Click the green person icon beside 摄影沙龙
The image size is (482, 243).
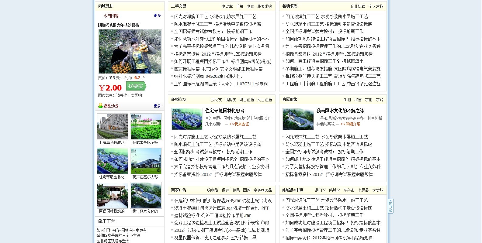coord(100,106)
